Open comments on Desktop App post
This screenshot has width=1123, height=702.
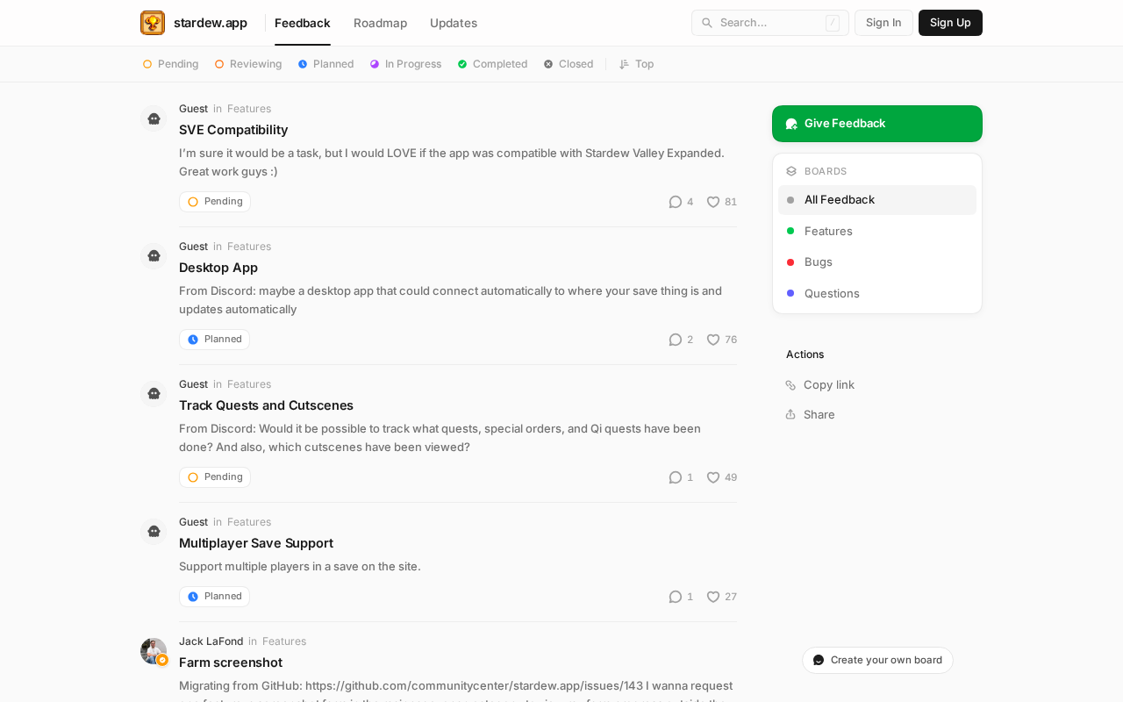pyautogui.click(x=676, y=340)
